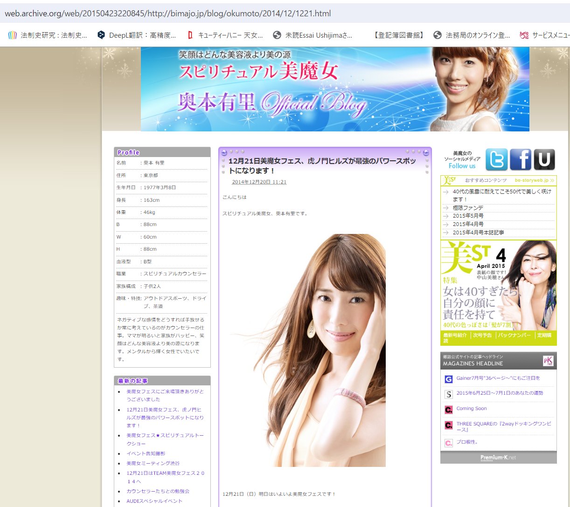This screenshot has width=570, height=507.
Task: Click the C. icon beside Coming Soon
Action: 449,410
